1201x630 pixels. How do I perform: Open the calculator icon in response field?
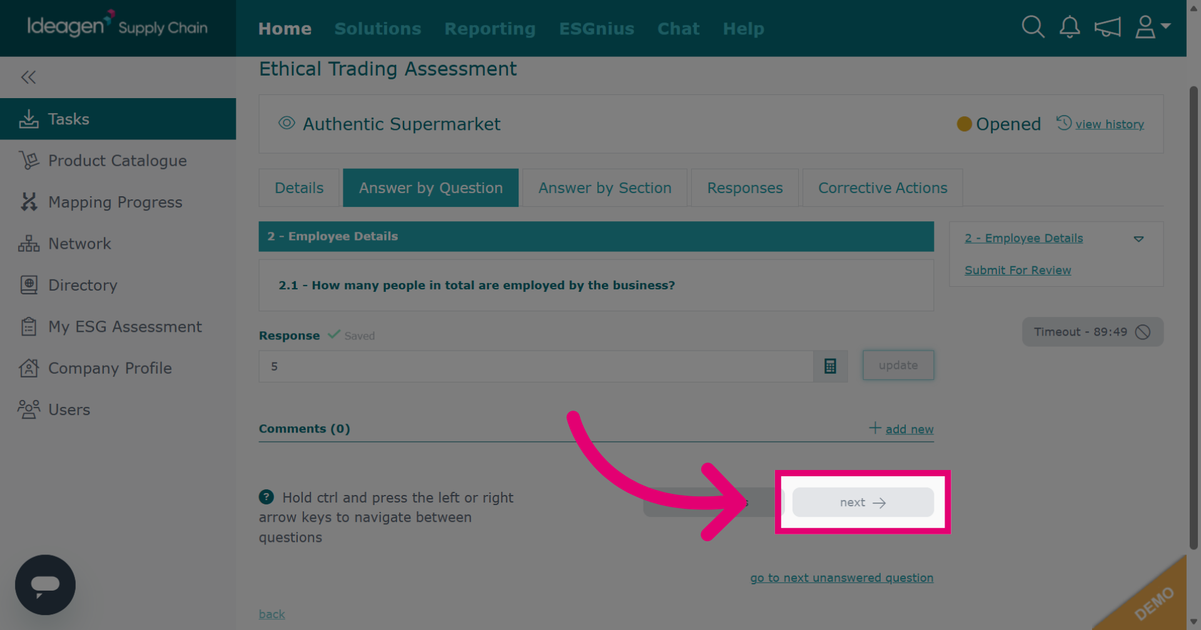coord(830,366)
